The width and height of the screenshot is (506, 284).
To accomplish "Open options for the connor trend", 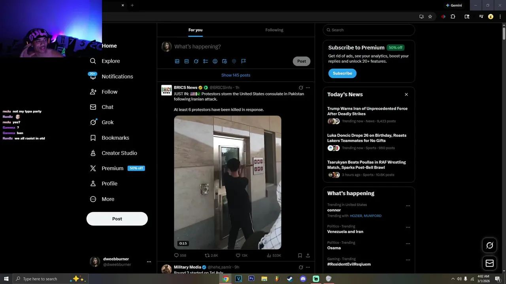I will click(408, 206).
